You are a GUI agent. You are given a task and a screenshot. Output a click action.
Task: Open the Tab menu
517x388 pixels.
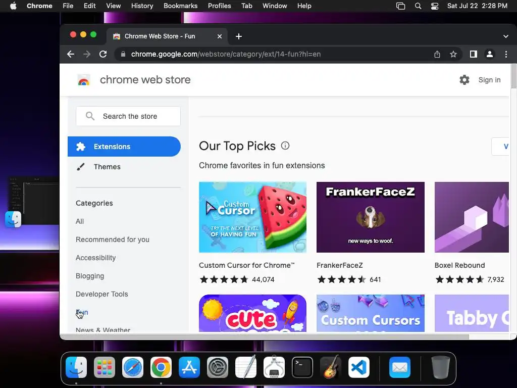coord(246,6)
